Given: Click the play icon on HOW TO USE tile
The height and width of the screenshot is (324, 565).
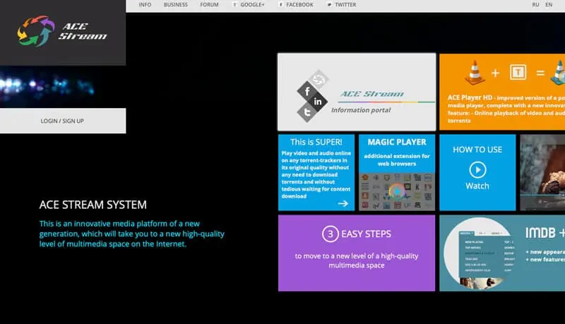Looking at the screenshot, I should tap(477, 169).
